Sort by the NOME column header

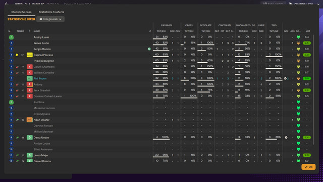click(x=37, y=31)
